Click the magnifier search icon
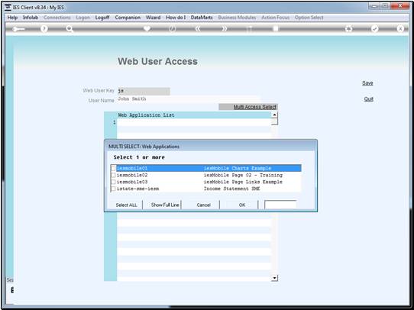This screenshot has width=414, height=310. (70, 29)
